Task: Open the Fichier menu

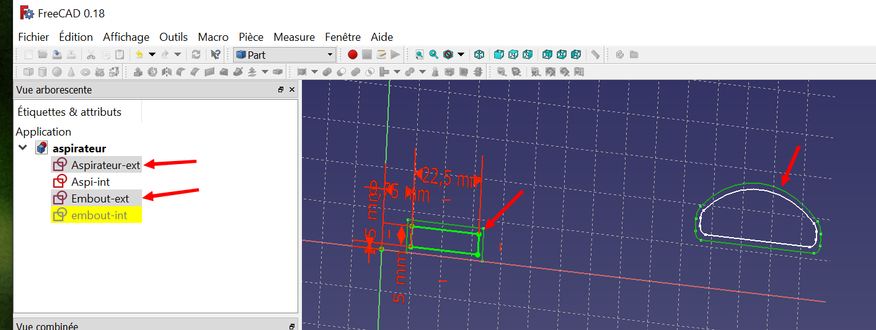Action: tap(33, 37)
